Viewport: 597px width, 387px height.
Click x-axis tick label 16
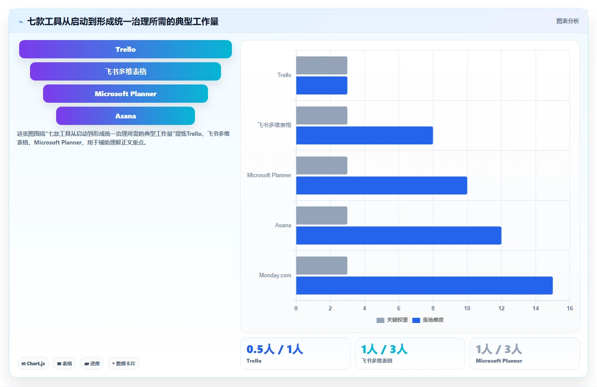(x=570, y=308)
